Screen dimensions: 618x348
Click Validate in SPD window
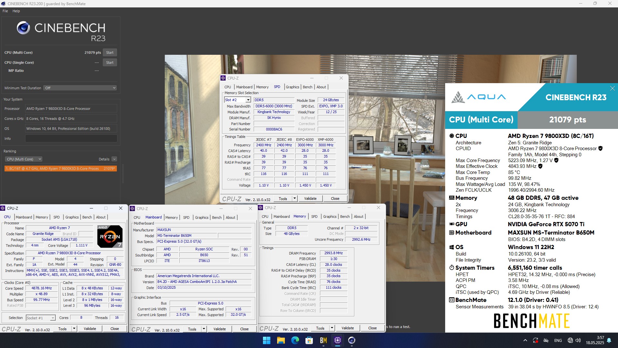pos(310,198)
